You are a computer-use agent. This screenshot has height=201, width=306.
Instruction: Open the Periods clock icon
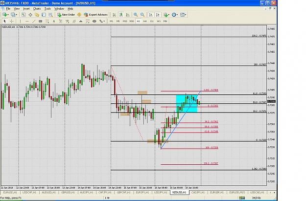pos(174,15)
